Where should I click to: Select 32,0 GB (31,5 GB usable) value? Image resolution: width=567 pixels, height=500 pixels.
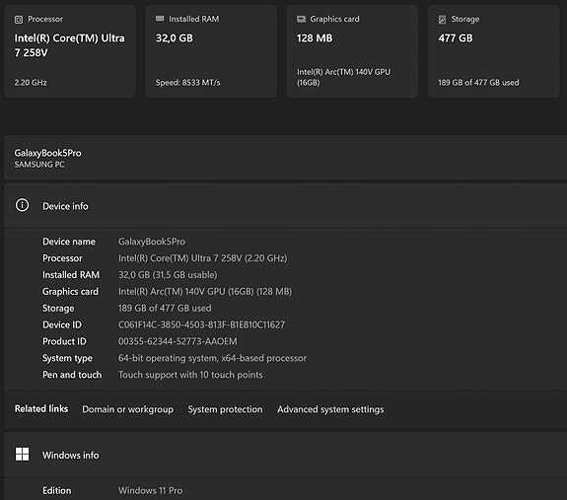click(168, 275)
